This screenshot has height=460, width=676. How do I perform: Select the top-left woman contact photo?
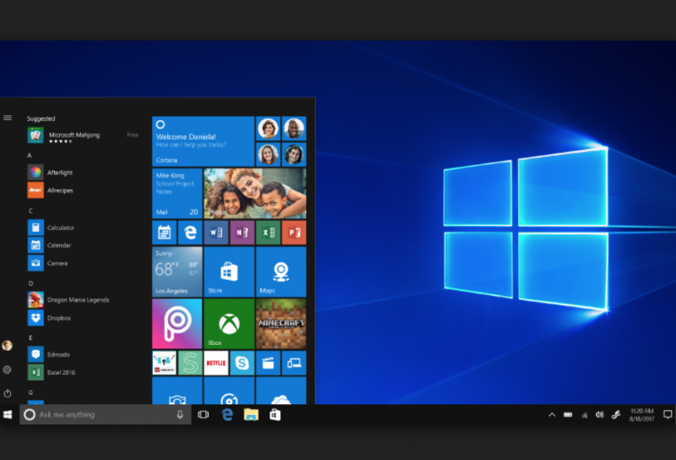point(268,129)
